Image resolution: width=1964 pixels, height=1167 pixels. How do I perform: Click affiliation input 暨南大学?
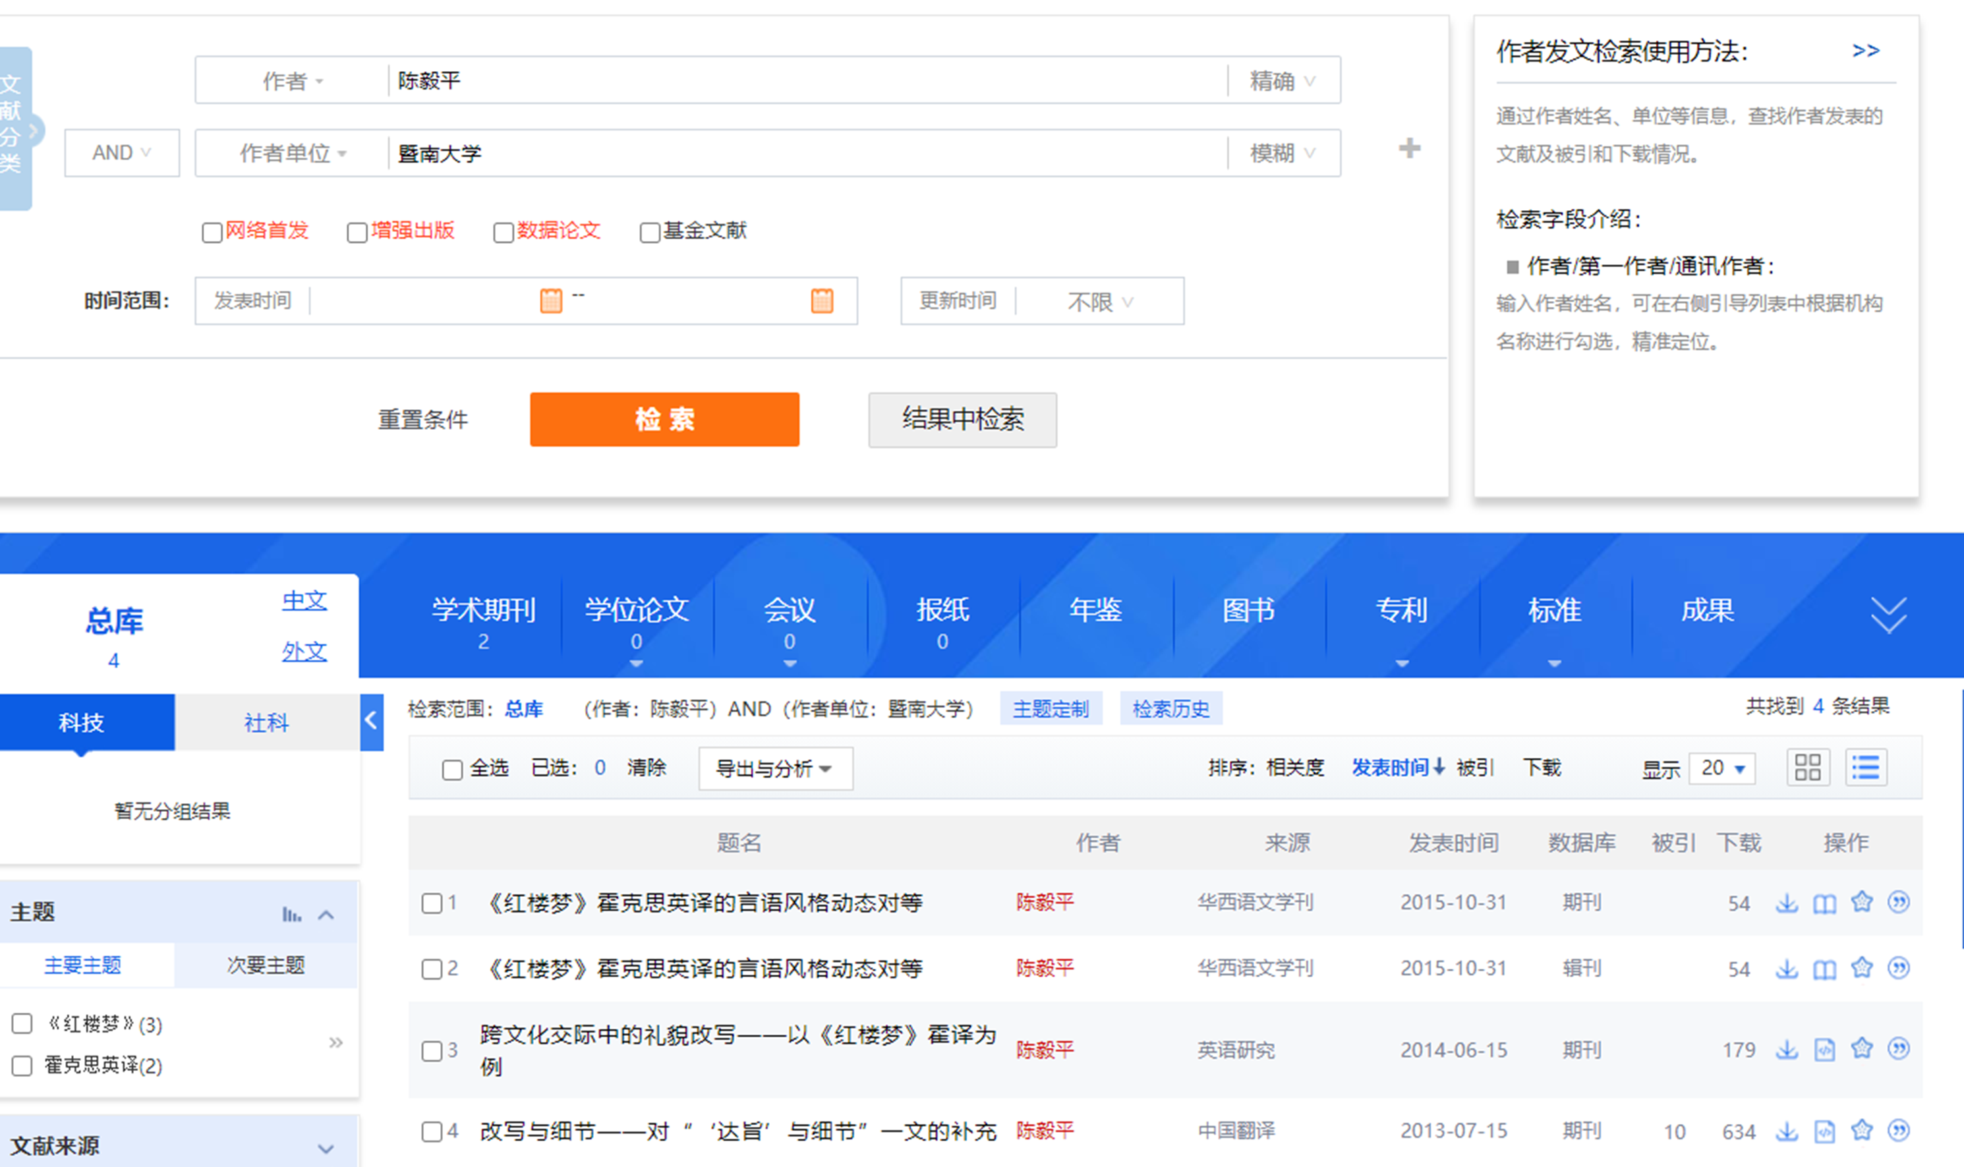[x=807, y=154]
